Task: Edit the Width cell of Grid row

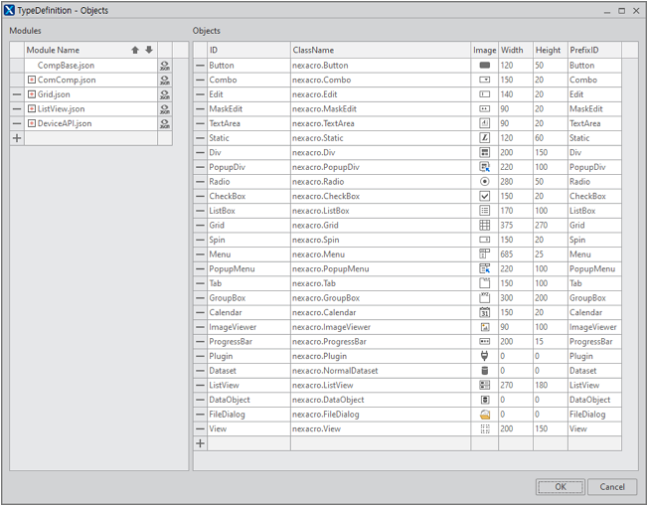Action: click(515, 226)
